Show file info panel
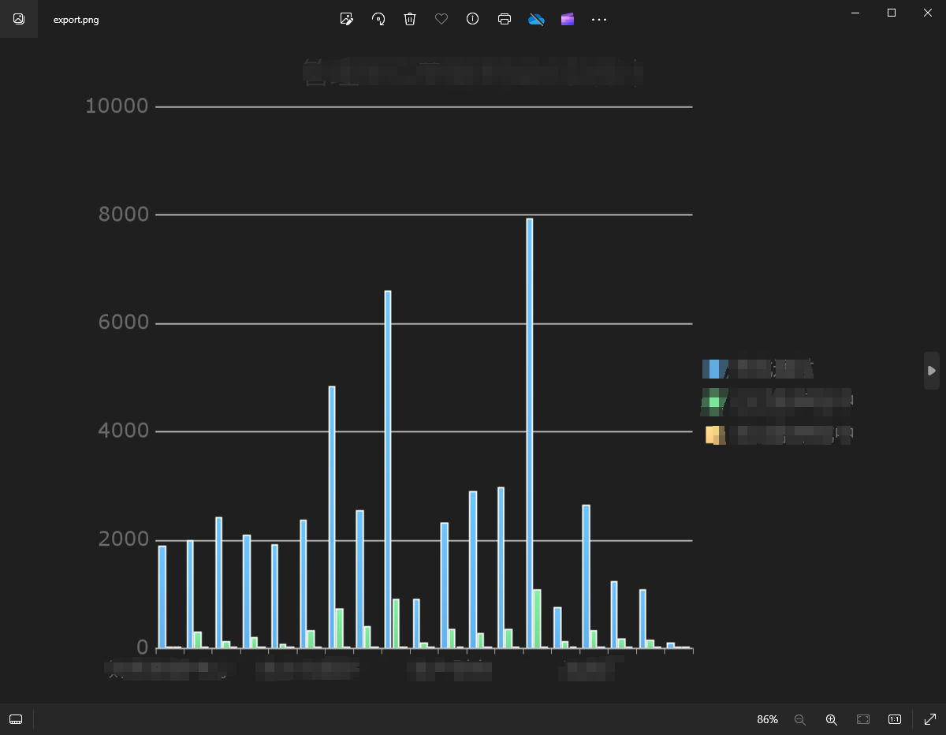The width and height of the screenshot is (946, 735). point(473,19)
